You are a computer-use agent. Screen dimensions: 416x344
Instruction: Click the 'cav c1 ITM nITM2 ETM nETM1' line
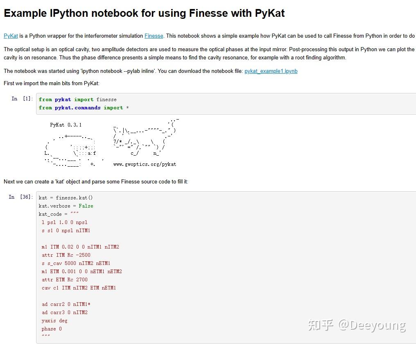pyautogui.click(x=79, y=288)
